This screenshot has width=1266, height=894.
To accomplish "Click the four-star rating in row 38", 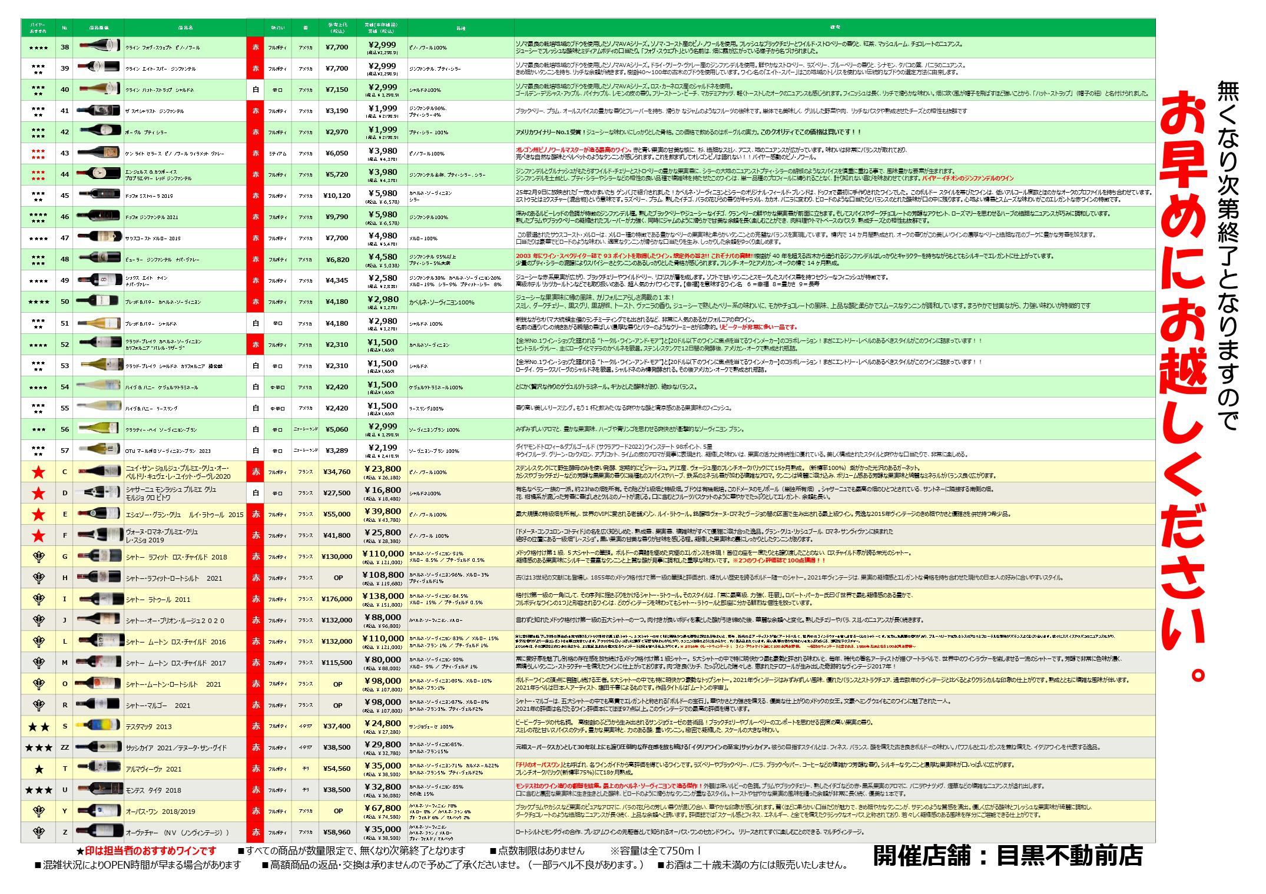I will [x=38, y=48].
